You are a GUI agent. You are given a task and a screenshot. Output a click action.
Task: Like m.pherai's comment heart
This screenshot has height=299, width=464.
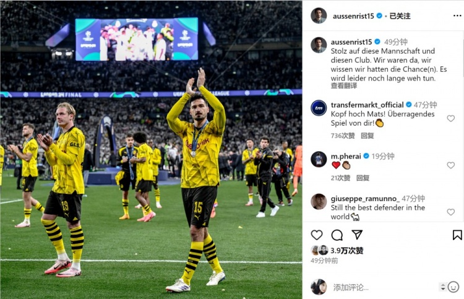pyautogui.click(x=450, y=165)
